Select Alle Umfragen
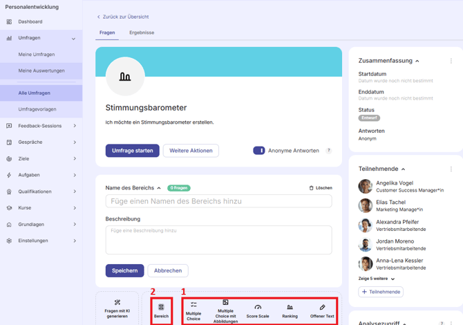Screen dimensions: 463x325 coord(41,93)
